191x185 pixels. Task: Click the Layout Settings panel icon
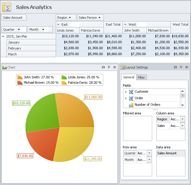123,67
